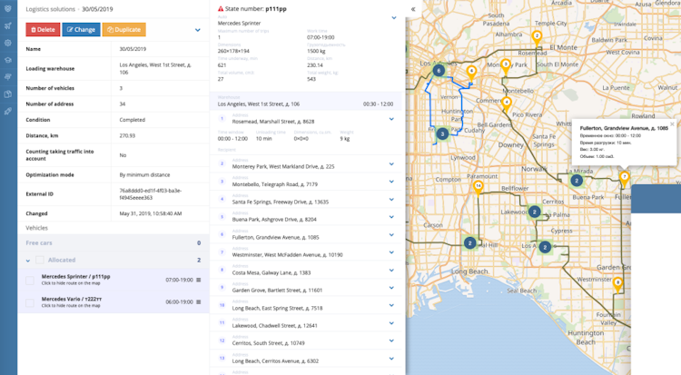Viewport: 681px width, 375px height.
Task: Expand the Fullerton, Grandview Avenue stop
Action: 391,234
